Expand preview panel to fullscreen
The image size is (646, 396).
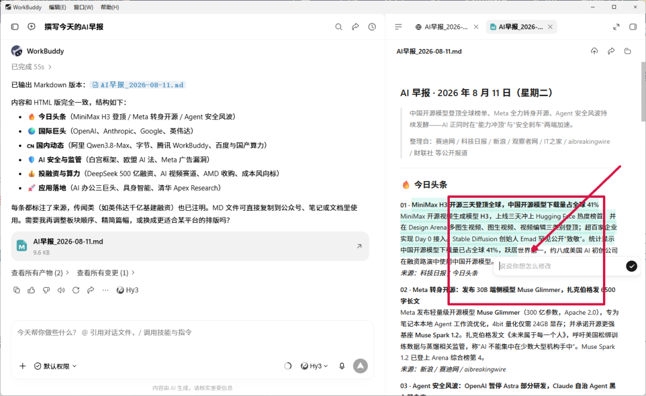click(x=616, y=27)
